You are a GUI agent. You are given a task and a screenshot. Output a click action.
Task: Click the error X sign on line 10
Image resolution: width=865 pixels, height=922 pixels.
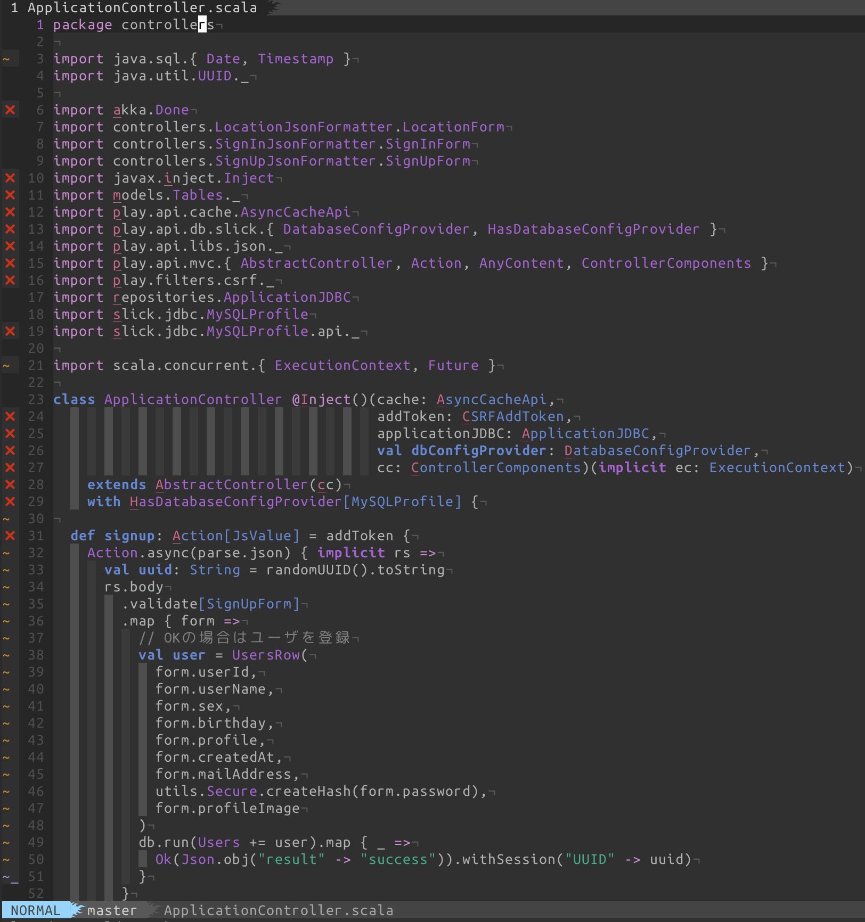click(x=10, y=178)
